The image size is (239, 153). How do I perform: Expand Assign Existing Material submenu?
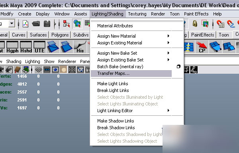[131, 43]
